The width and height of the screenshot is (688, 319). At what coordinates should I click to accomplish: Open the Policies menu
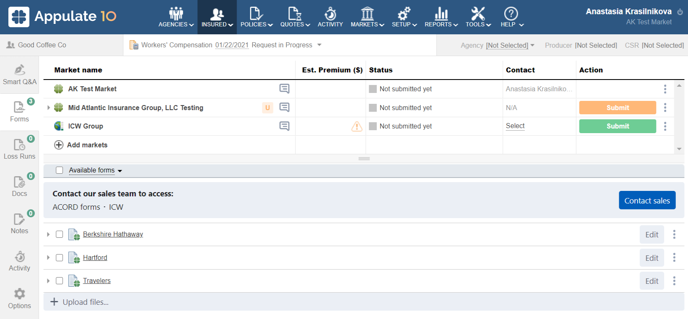tap(256, 17)
